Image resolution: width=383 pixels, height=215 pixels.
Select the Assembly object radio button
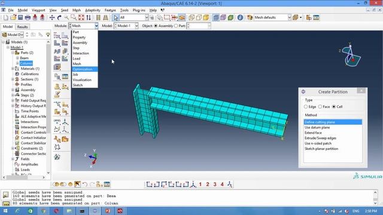pyautogui.click(x=156, y=26)
